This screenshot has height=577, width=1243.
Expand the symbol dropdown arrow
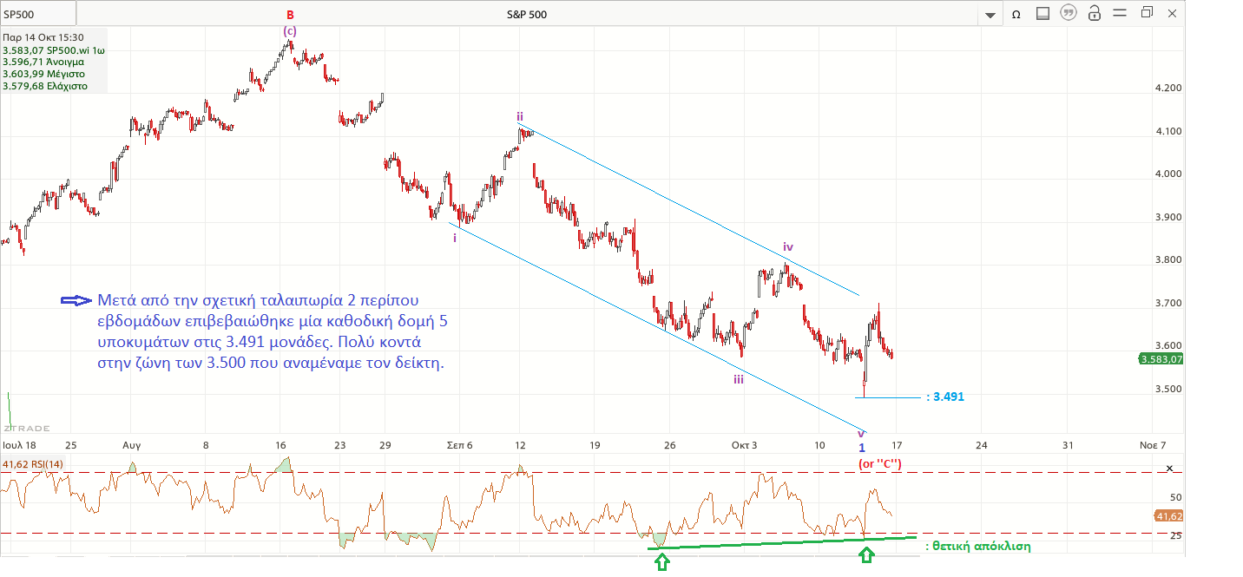tap(990, 15)
